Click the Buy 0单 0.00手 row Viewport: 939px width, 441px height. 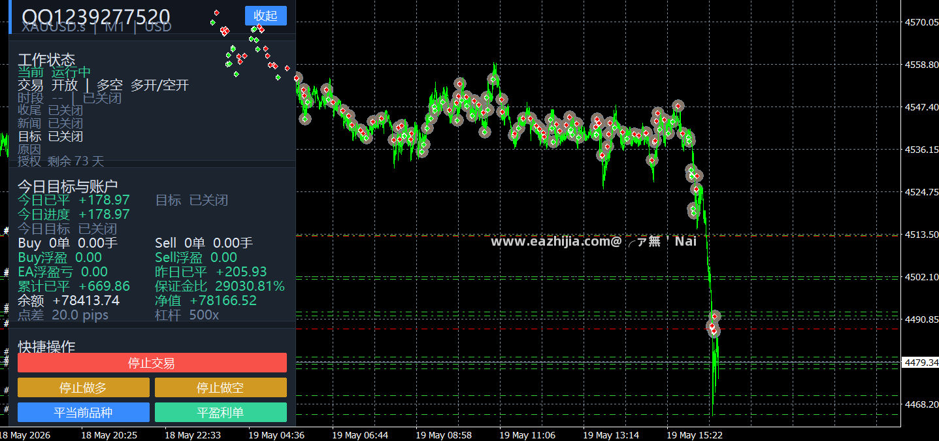pyautogui.click(x=68, y=243)
